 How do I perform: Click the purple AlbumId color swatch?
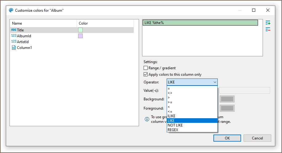click(80, 36)
